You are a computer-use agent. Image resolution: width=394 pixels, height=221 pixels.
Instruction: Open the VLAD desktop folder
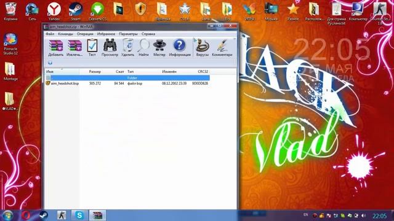tap(10, 101)
